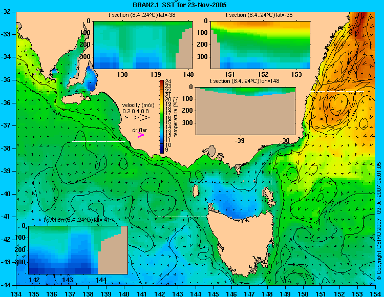Click the "t section (8.4..24°C) lon=148" caption
This screenshot has height=297, width=384.
244,81
